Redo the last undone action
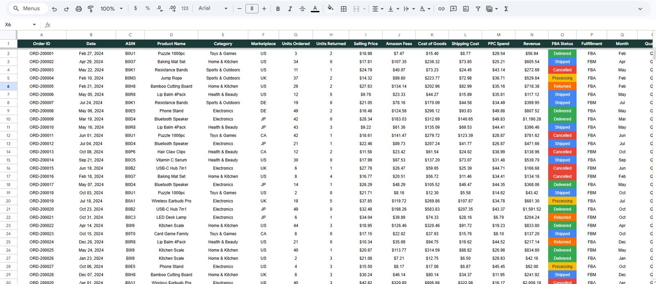 click(66, 9)
